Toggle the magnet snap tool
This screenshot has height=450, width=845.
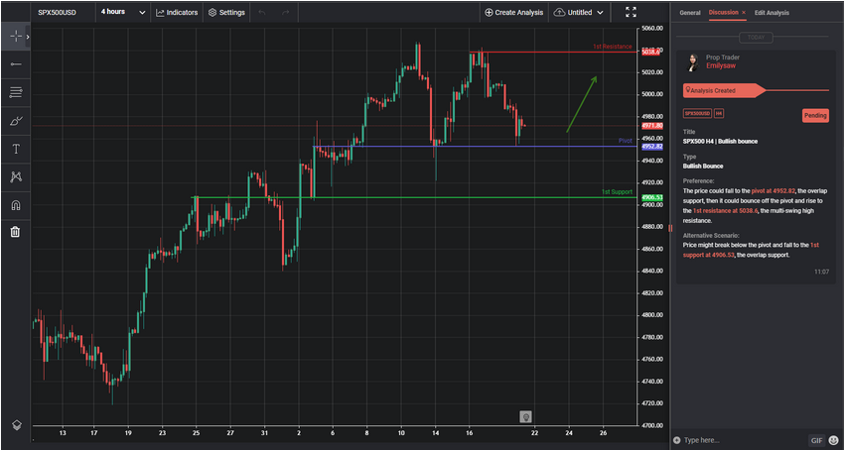[x=16, y=205]
